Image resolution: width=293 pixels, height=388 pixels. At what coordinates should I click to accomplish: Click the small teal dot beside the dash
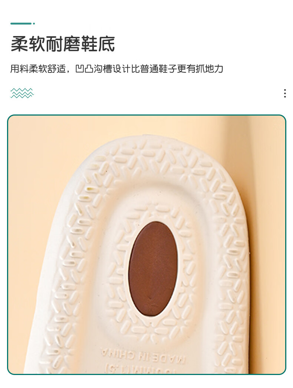coord(34,23)
